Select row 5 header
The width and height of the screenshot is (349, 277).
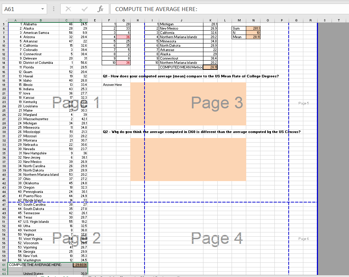coord(4,24)
